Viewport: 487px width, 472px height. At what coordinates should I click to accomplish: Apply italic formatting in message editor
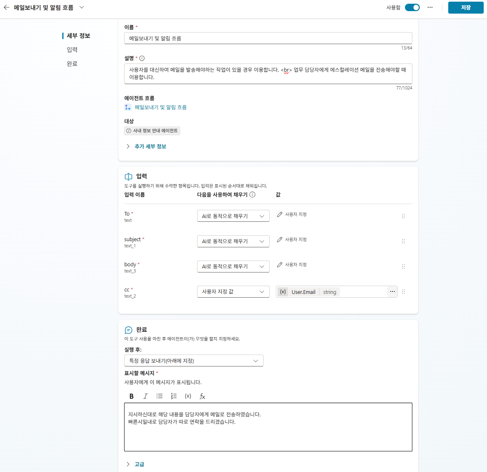145,396
